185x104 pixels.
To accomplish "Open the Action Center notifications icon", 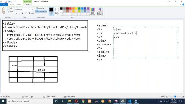I will click(180, 101).
